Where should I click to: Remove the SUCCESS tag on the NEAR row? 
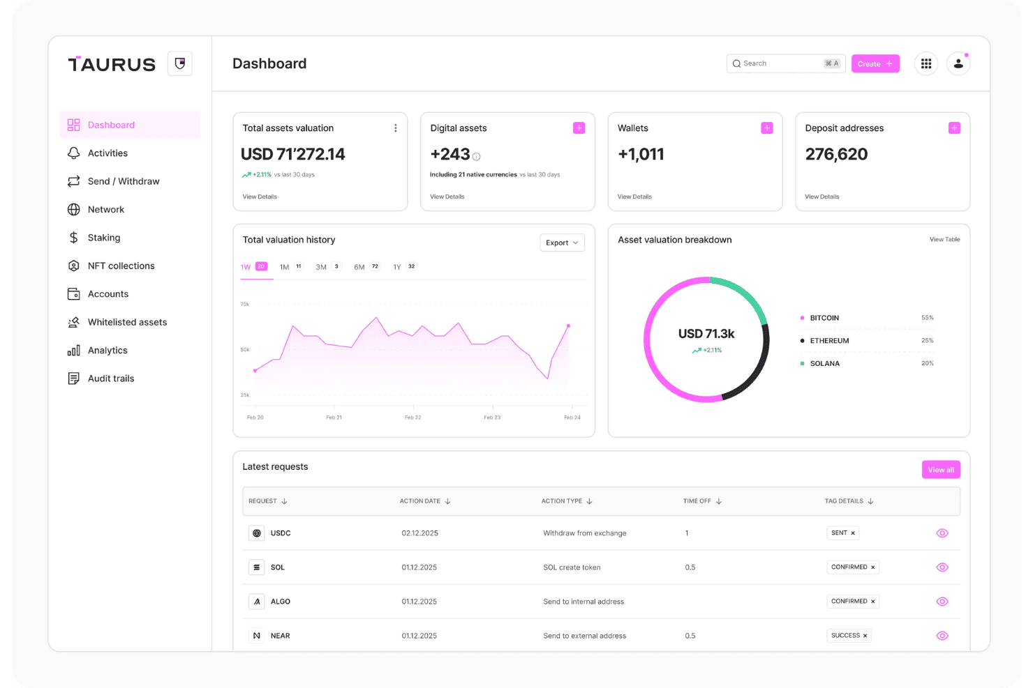[865, 636]
